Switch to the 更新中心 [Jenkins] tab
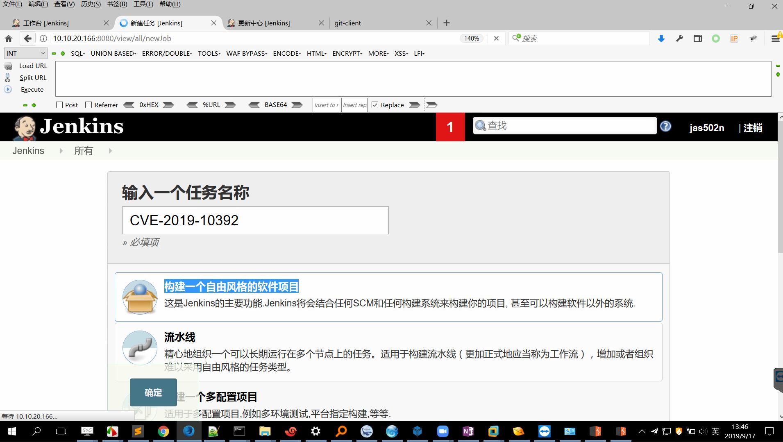Screen dimensions: 783x442 tap(275, 23)
